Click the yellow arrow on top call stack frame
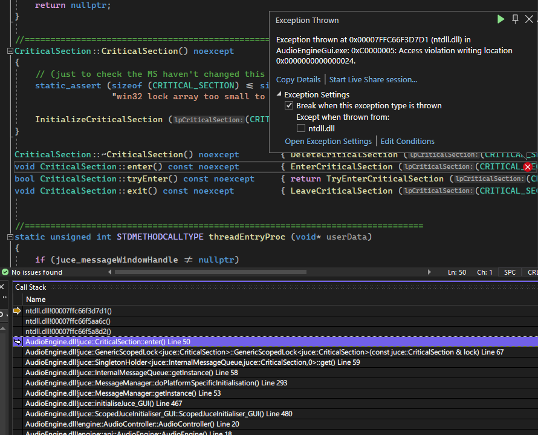 click(x=17, y=311)
